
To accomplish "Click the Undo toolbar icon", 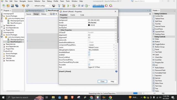I will 23,6.
